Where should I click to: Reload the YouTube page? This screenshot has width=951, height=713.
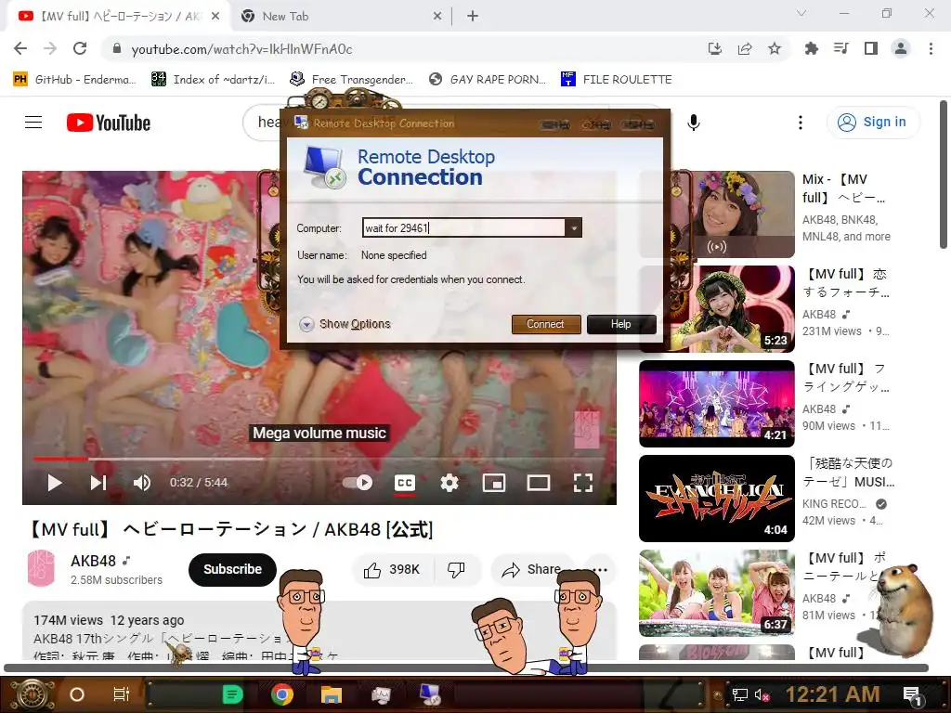(80, 48)
